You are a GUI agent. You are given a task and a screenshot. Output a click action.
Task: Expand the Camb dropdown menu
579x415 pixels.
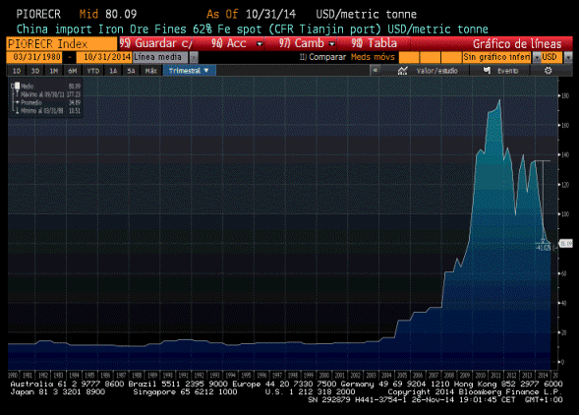pyautogui.click(x=331, y=43)
